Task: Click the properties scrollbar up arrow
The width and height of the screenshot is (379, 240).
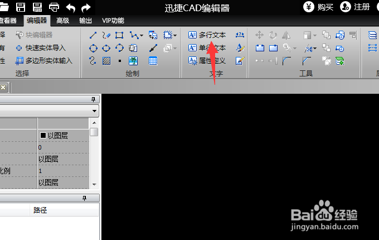Action: [x=94, y=123]
